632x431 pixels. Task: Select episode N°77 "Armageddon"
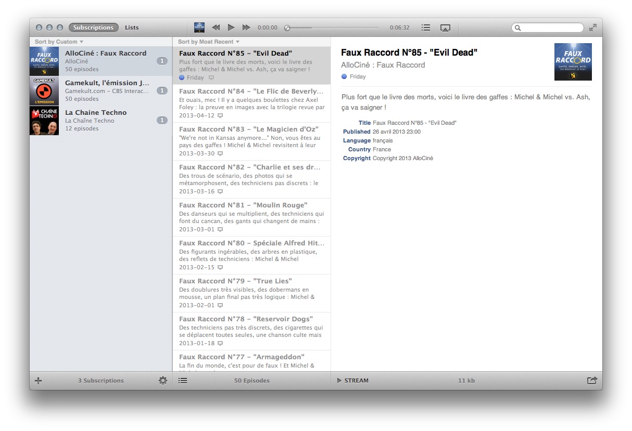click(x=252, y=361)
